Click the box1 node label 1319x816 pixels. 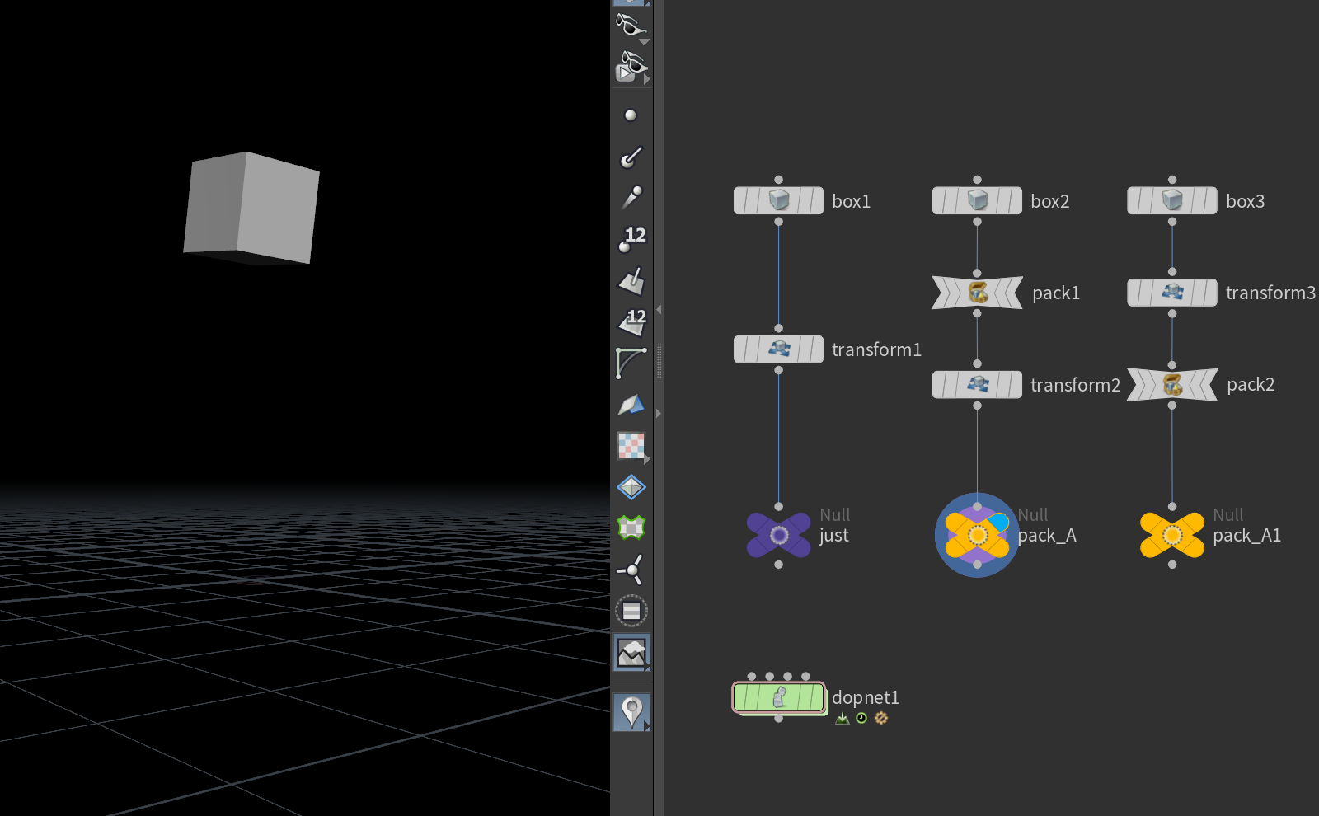pyautogui.click(x=852, y=201)
